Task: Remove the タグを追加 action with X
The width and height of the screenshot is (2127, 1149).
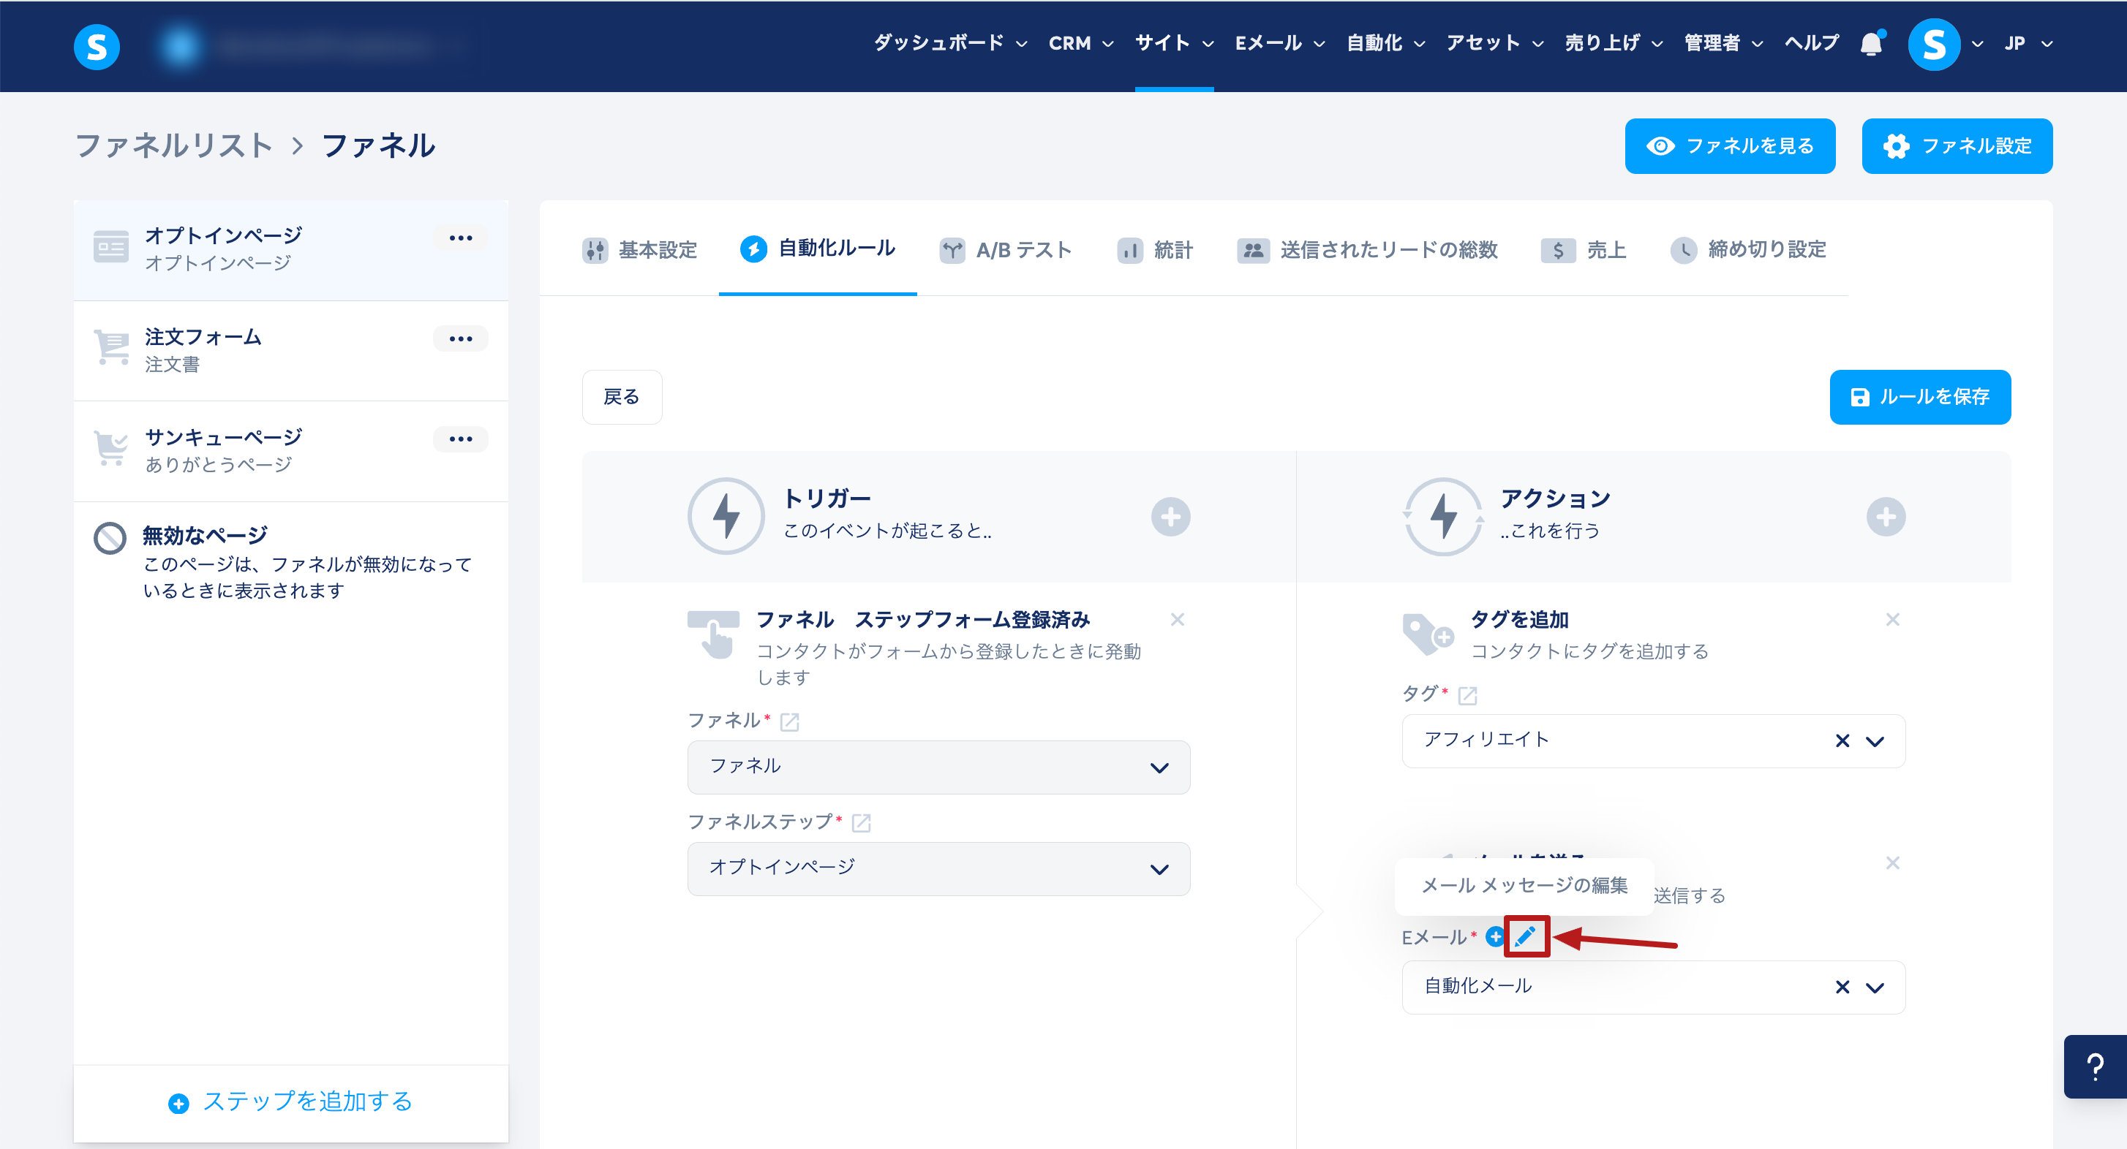Action: (1892, 620)
